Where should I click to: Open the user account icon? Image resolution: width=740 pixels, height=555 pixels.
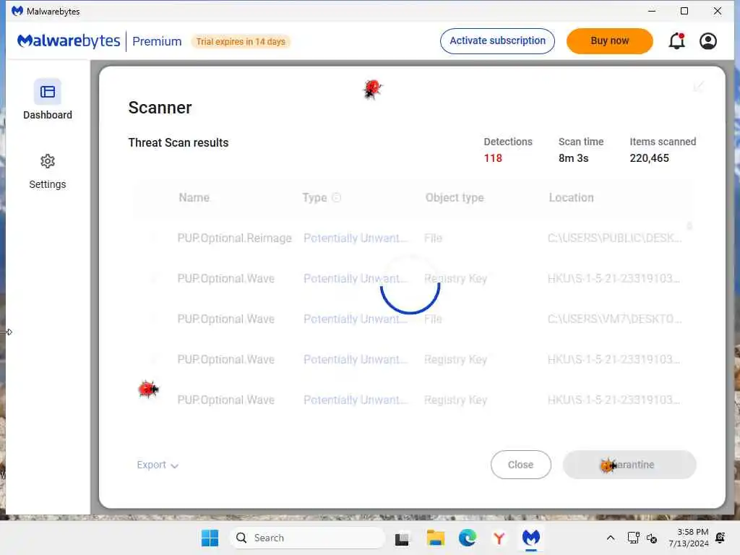click(x=708, y=41)
